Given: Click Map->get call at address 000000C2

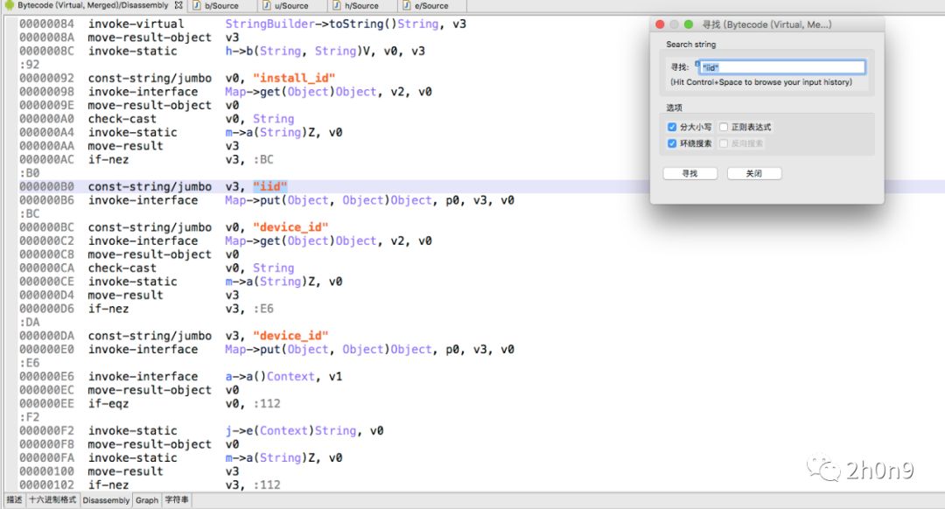Looking at the screenshot, I should tap(301, 241).
